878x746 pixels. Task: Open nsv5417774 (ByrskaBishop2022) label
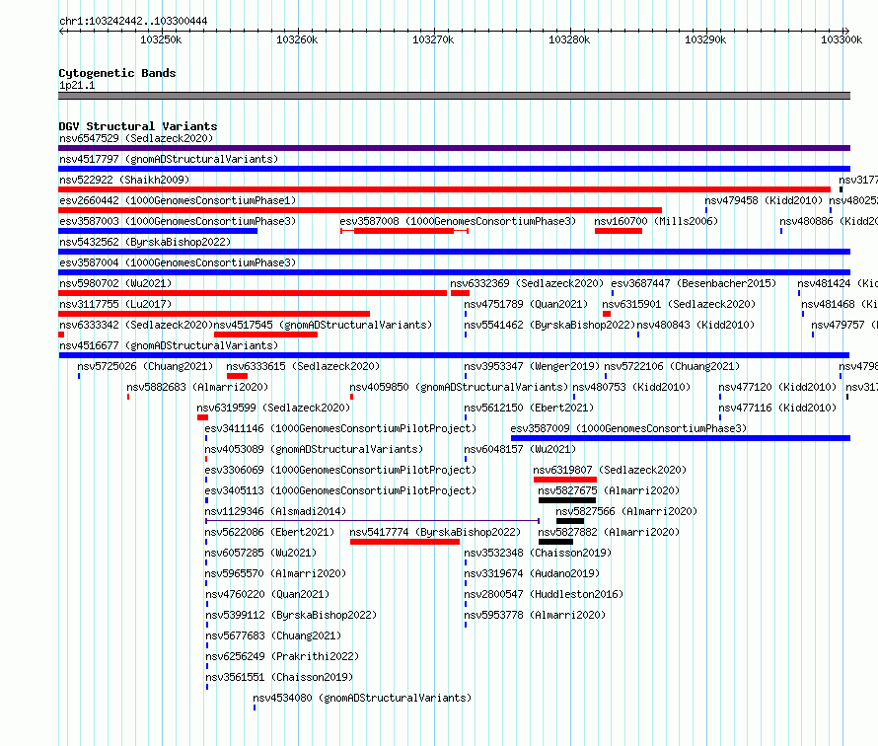coord(435,532)
